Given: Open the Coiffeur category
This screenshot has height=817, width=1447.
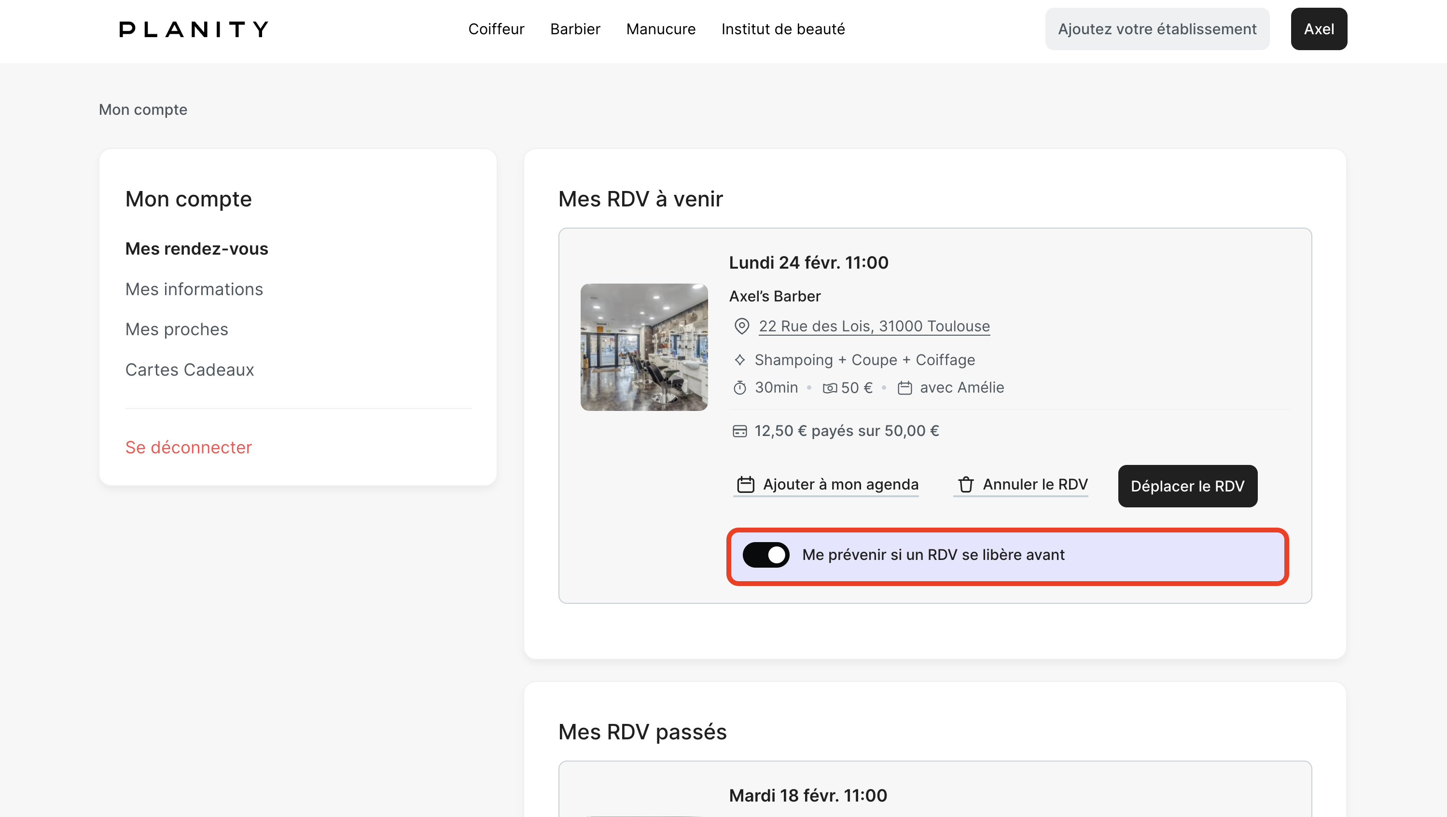Looking at the screenshot, I should coord(496,29).
